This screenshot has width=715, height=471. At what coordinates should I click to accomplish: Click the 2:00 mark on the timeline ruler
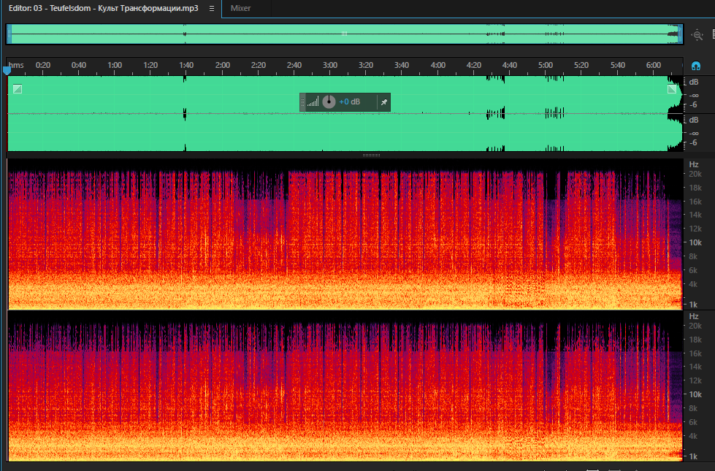[223, 65]
